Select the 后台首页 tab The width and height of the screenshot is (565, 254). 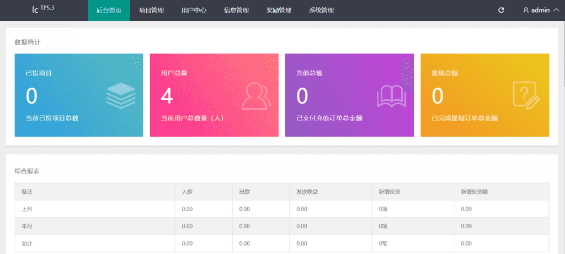tap(109, 10)
